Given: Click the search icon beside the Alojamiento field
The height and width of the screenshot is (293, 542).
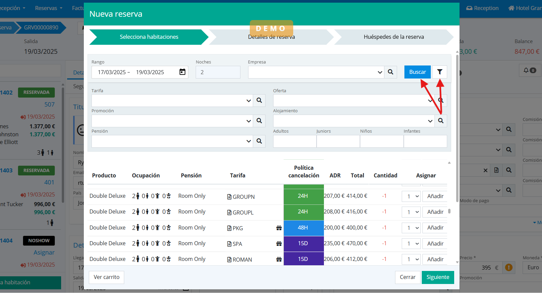Looking at the screenshot, I should [441, 121].
